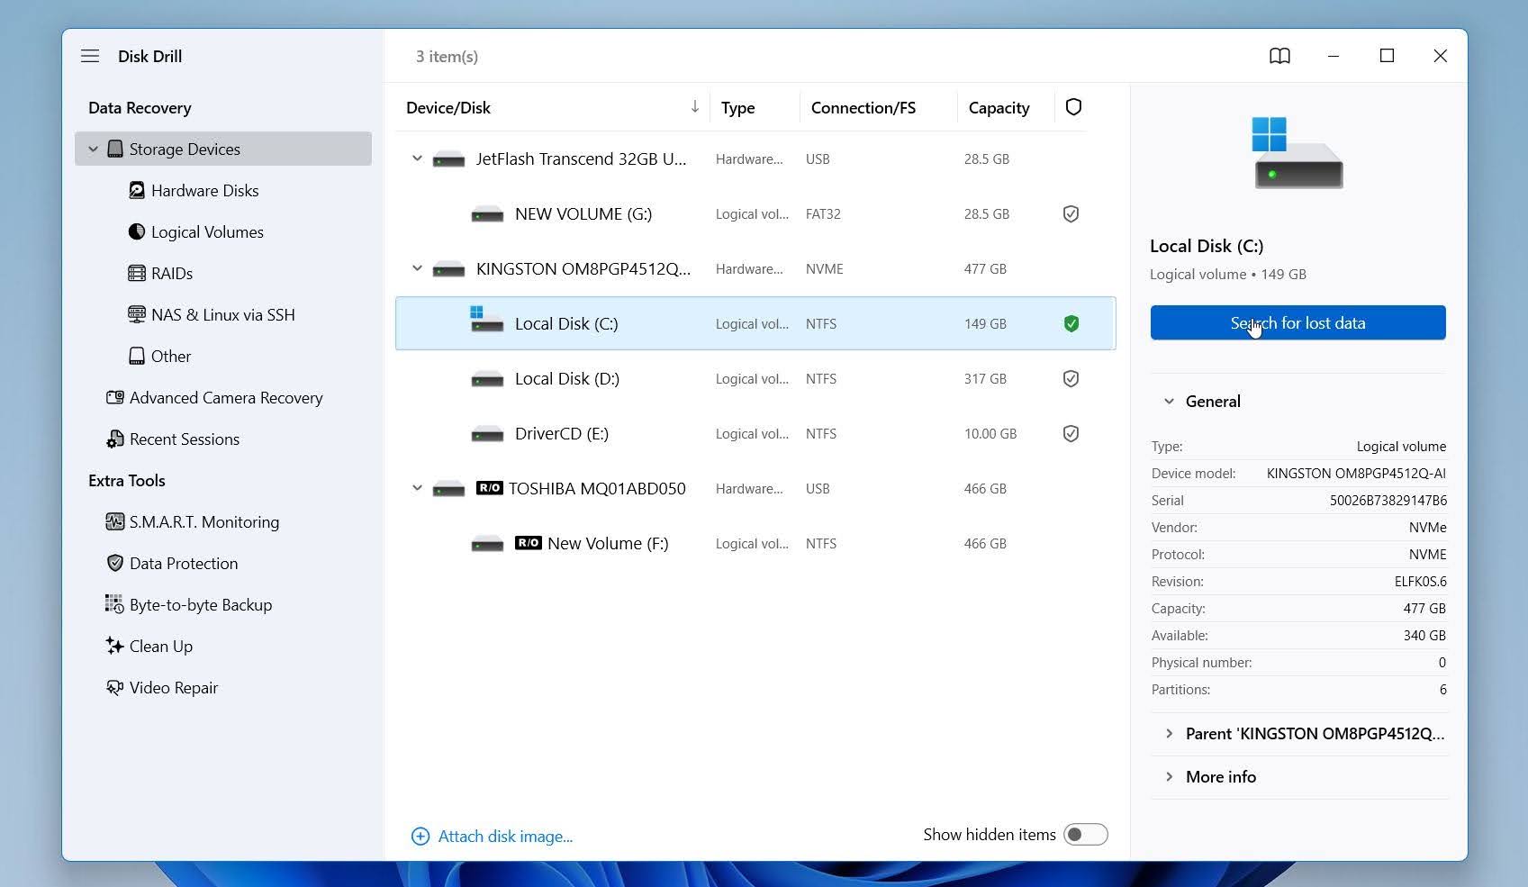Click the book help icon in title bar

tap(1279, 56)
